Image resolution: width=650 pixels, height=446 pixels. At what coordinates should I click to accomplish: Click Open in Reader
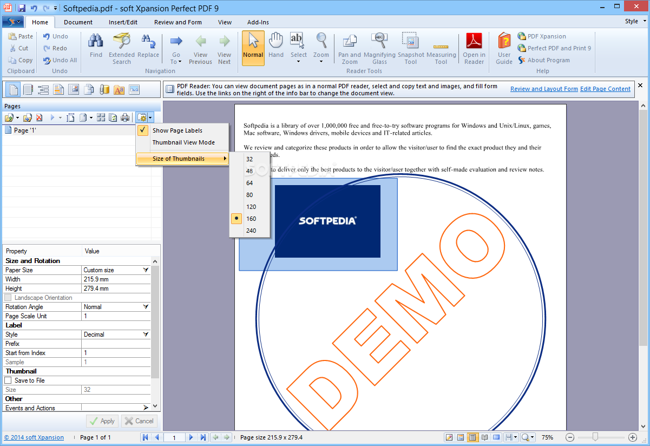474,48
